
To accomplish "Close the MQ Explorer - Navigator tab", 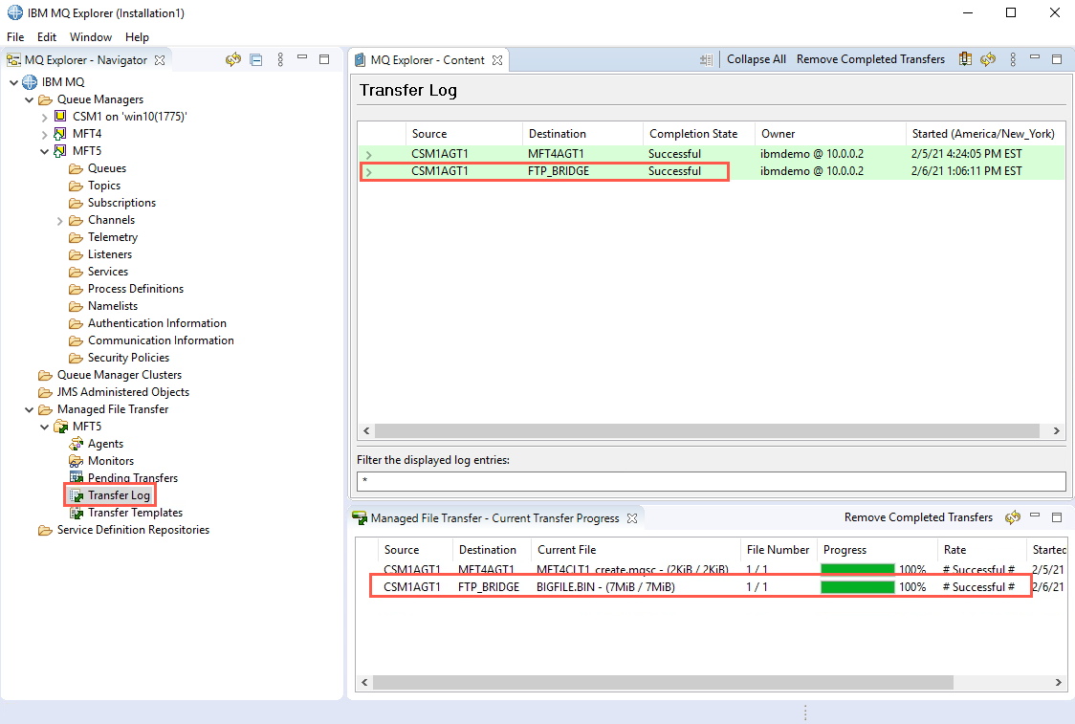I will (x=160, y=60).
